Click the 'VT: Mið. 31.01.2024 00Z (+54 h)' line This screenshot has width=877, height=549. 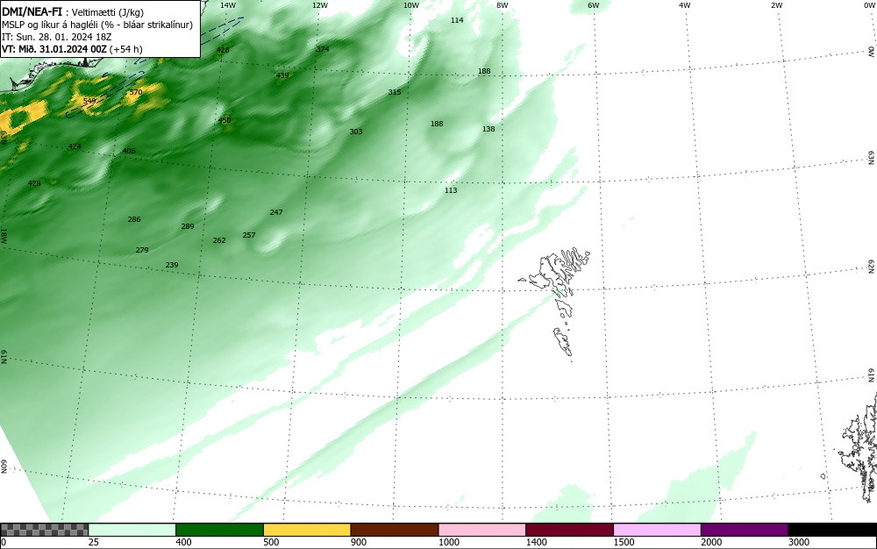[x=72, y=49]
